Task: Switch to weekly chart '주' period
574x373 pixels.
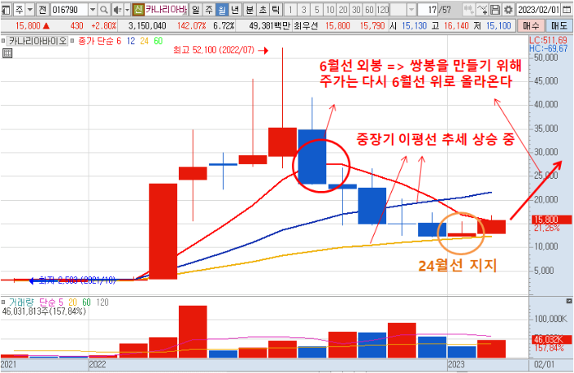Action: tap(208, 10)
